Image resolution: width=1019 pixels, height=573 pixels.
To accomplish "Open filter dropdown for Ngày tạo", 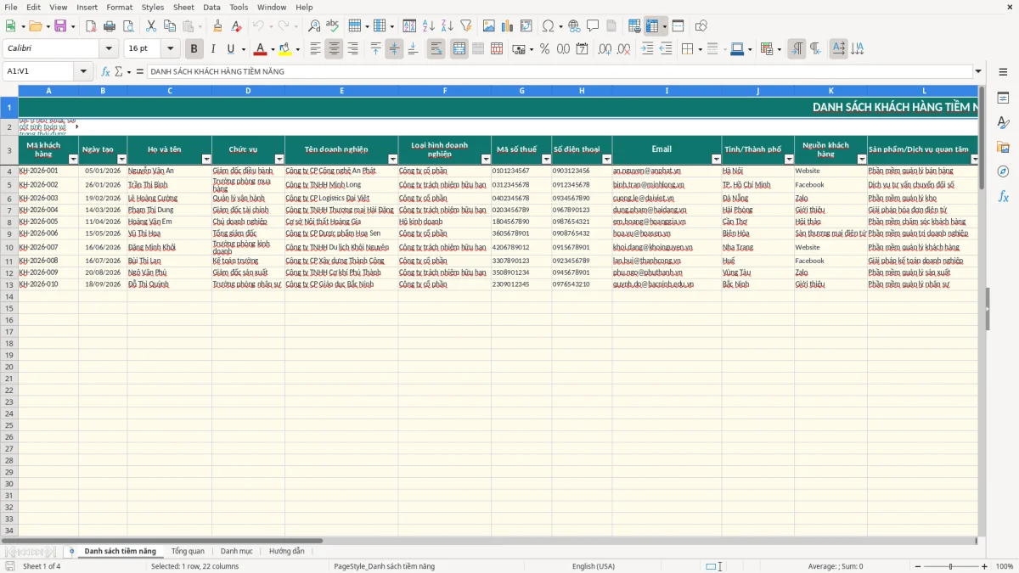I will point(121,159).
